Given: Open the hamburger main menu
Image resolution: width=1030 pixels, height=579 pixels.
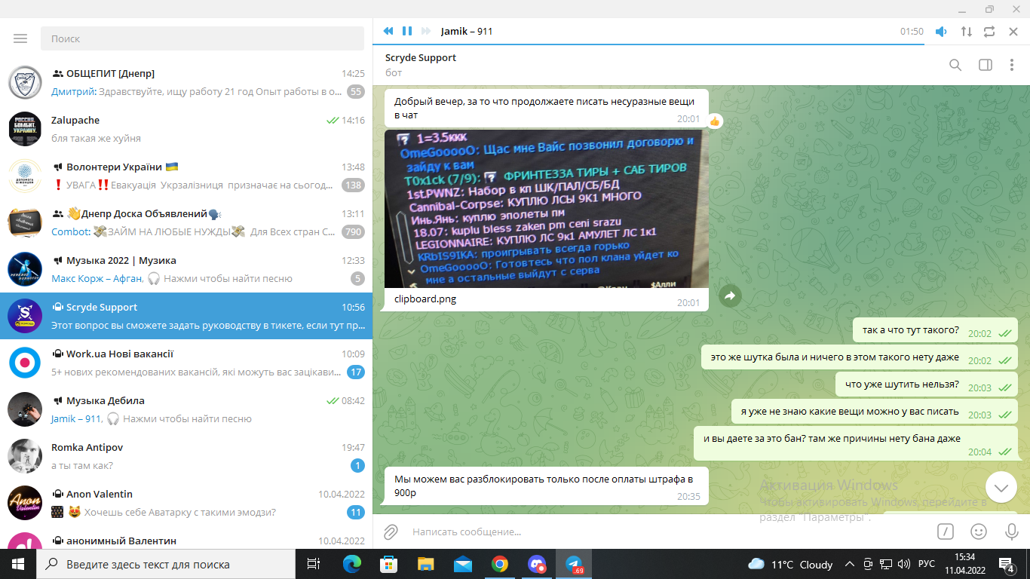Looking at the screenshot, I should point(20,38).
